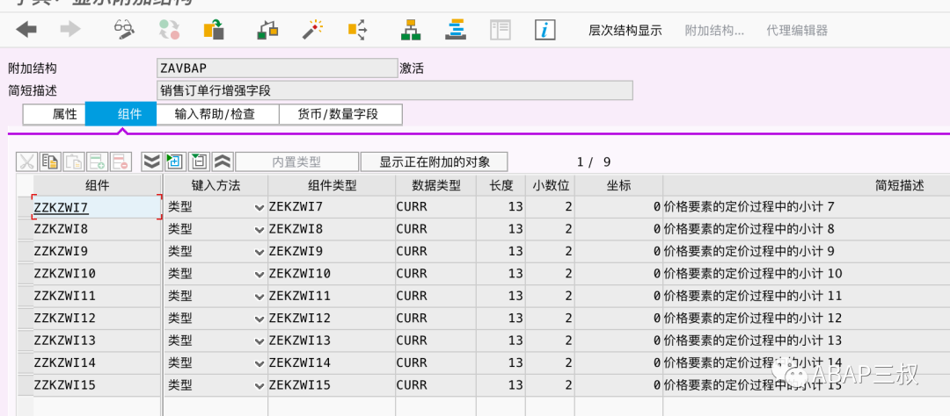
Task: Click the 层次结构显示 button
Action: point(625,30)
